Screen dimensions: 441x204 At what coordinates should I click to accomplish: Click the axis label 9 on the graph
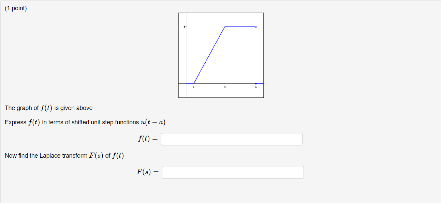pos(255,88)
